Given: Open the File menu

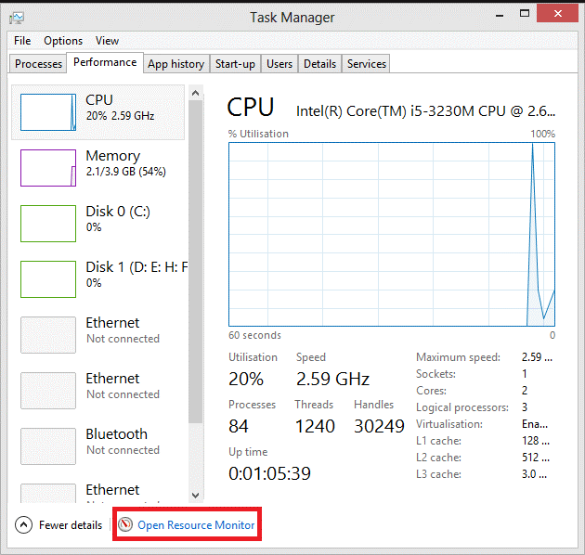Looking at the screenshot, I should [x=22, y=41].
